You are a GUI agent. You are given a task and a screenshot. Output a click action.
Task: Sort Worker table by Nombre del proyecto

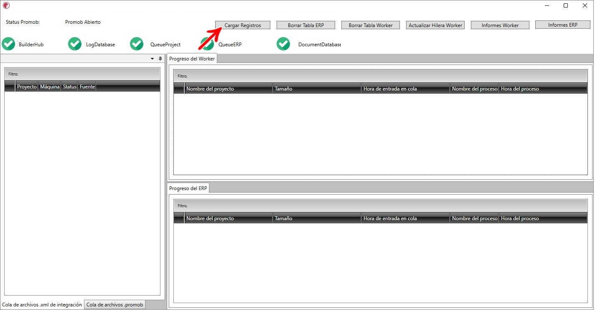[229, 88]
